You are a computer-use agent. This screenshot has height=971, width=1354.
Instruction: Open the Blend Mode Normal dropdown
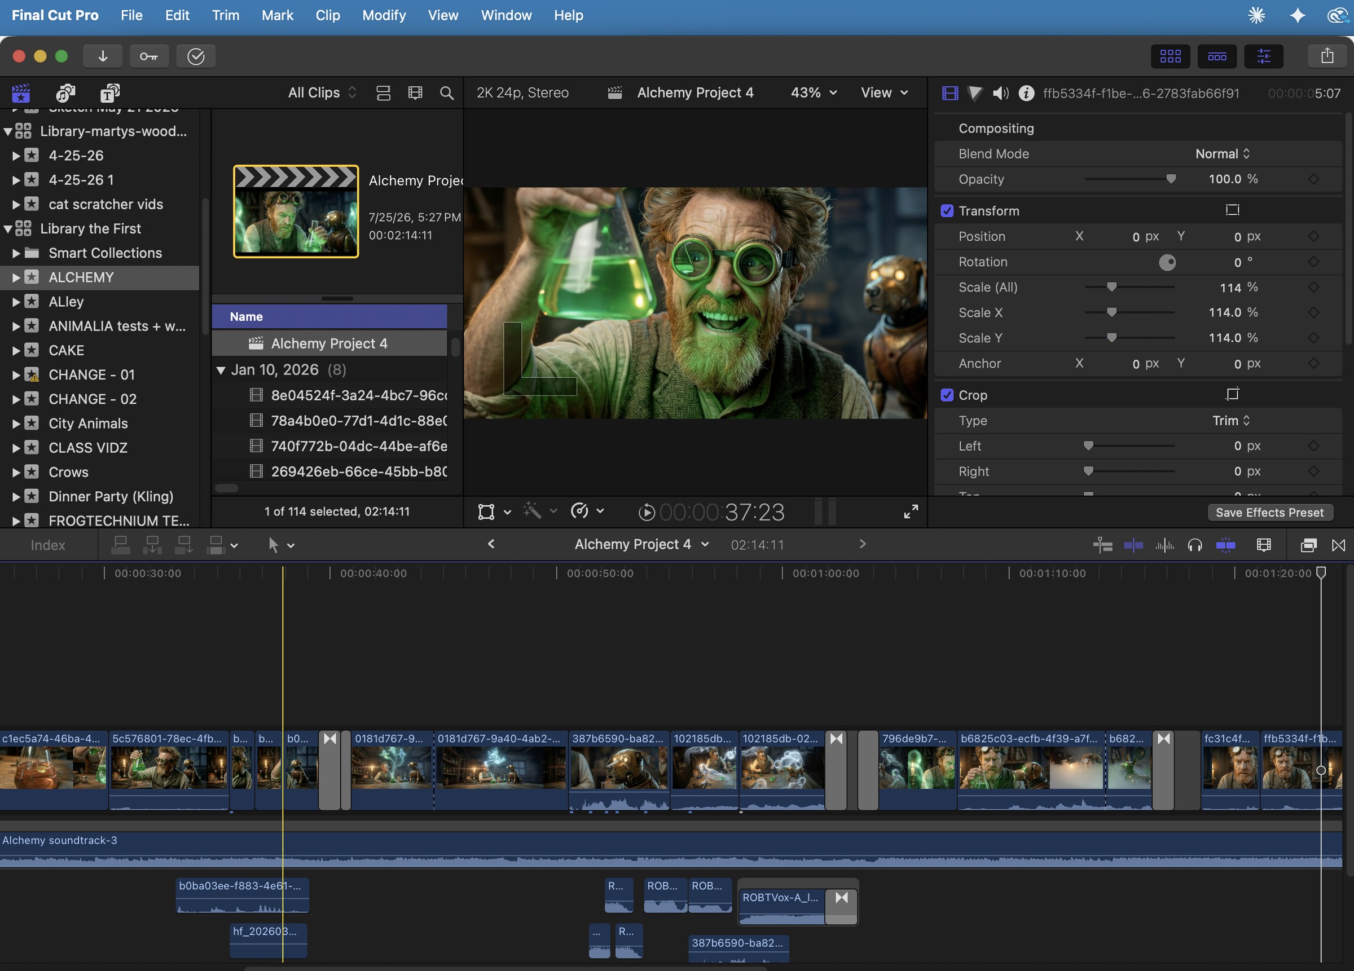point(1222,154)
